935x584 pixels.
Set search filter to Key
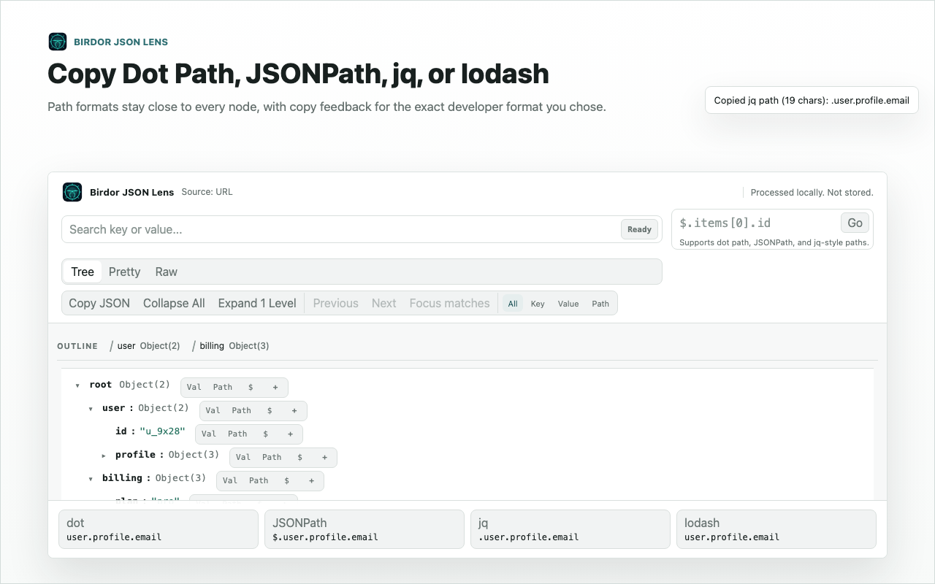point(538,304)
